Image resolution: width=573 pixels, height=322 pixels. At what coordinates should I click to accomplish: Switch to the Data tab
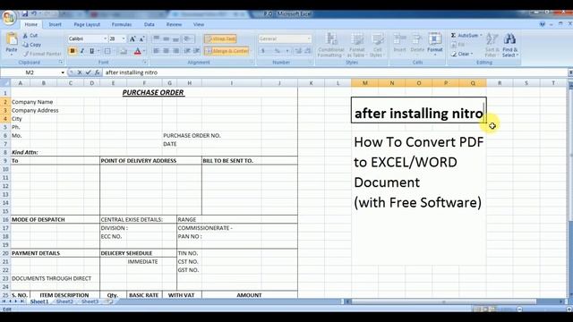[150, 24]
